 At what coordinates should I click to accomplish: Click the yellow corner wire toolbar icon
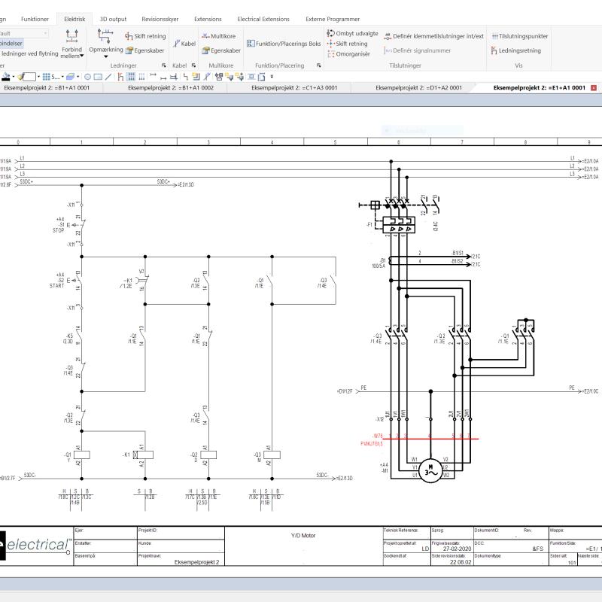(196, 77)
